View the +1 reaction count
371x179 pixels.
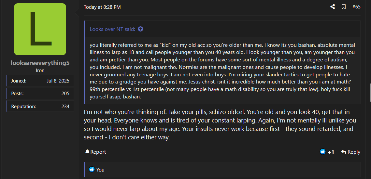pyautogui.click(x=331, y=152)
